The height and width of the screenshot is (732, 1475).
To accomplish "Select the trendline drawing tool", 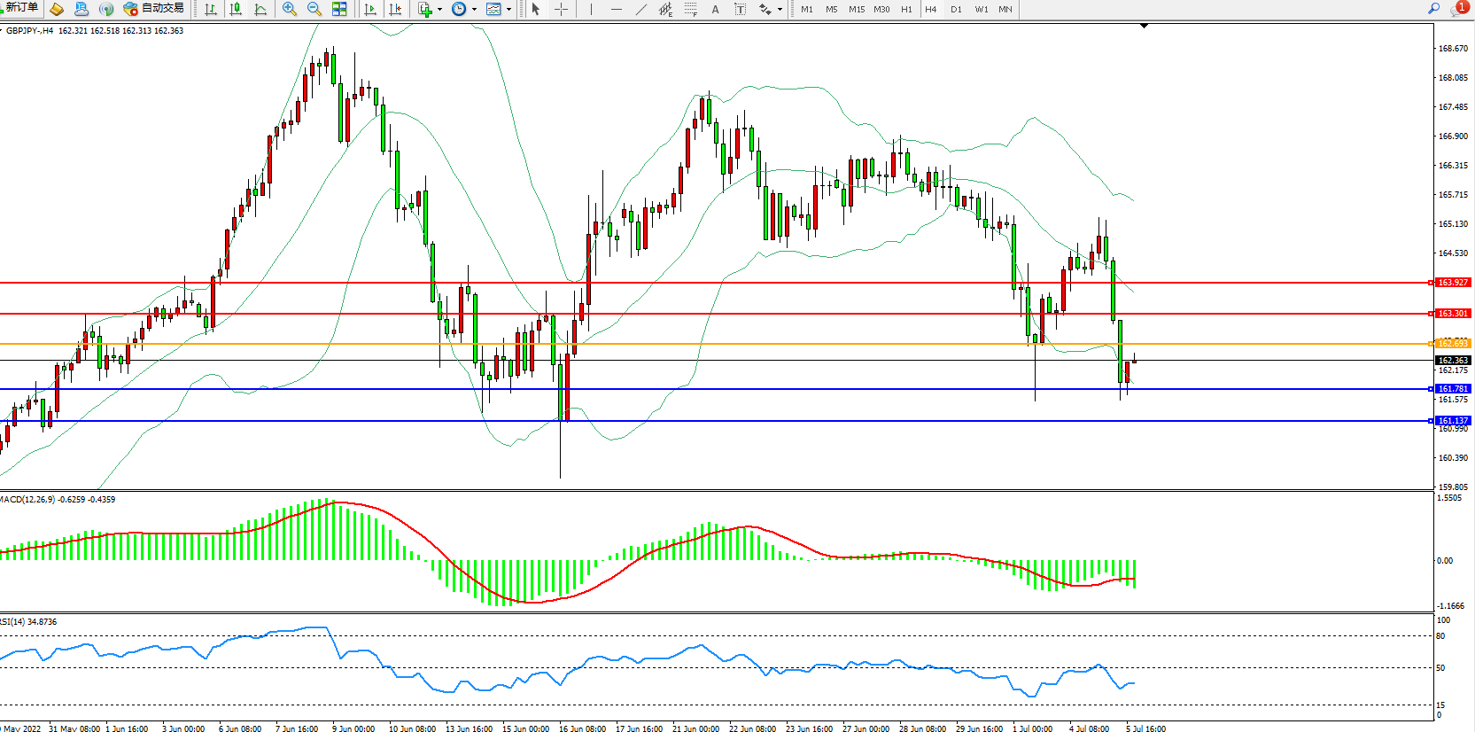I will (640, 9).
